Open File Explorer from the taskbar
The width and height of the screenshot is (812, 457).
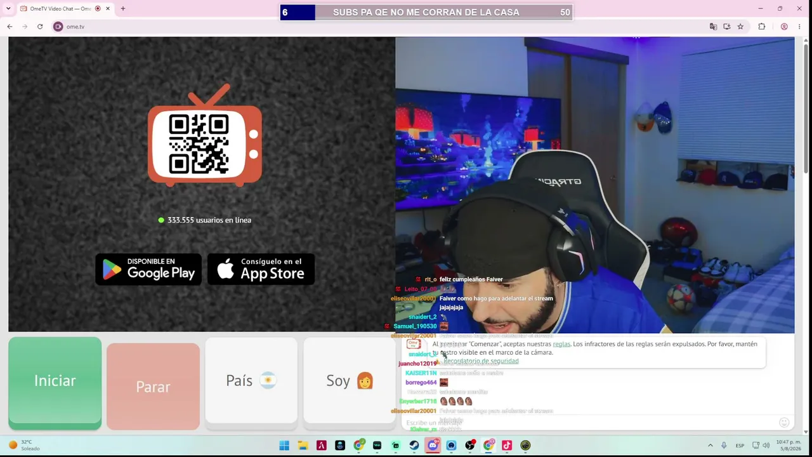(x=303, y=446)
